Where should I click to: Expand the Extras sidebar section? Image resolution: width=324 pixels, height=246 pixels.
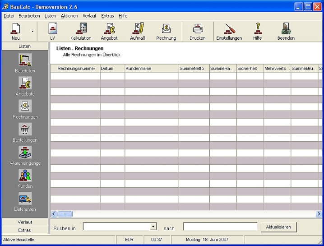click(x=25, y=230)
